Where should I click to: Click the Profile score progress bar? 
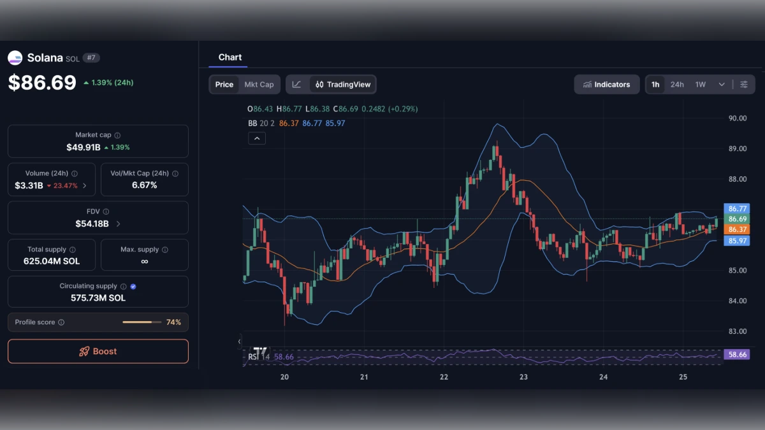pyautogui.click(x=142, y=322)
